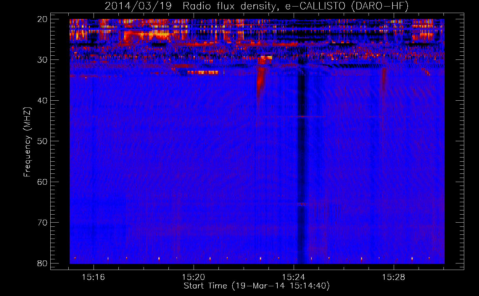Click the 'Start Time (19-Mar-14 15:14:40)' label
479x296 pixels.
[x=257, y=286]
